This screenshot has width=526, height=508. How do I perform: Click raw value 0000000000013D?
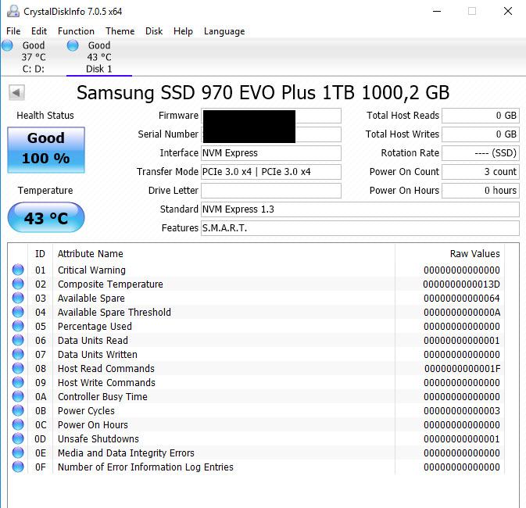pyautogui.click(x=461, y=284)
